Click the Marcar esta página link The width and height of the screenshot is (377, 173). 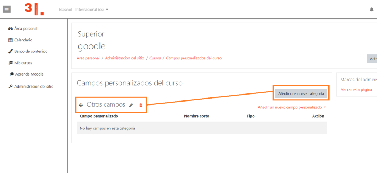tap(356, 89)
